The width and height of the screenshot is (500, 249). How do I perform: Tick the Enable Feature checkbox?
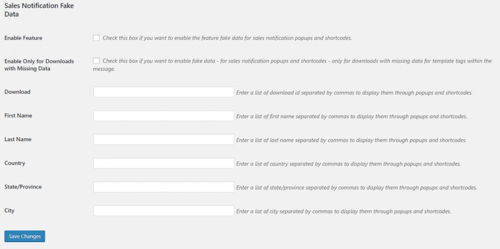click(x=96, y=38)
